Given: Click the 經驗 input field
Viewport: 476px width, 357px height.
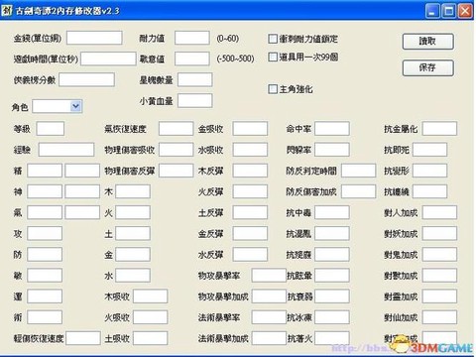Looking at the screenshot, I should tap(66, 150).
